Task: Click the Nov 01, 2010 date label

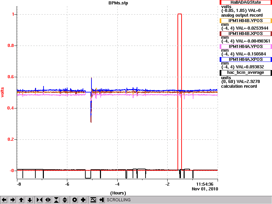Action: pyautogui.click(x=205, y=189)
